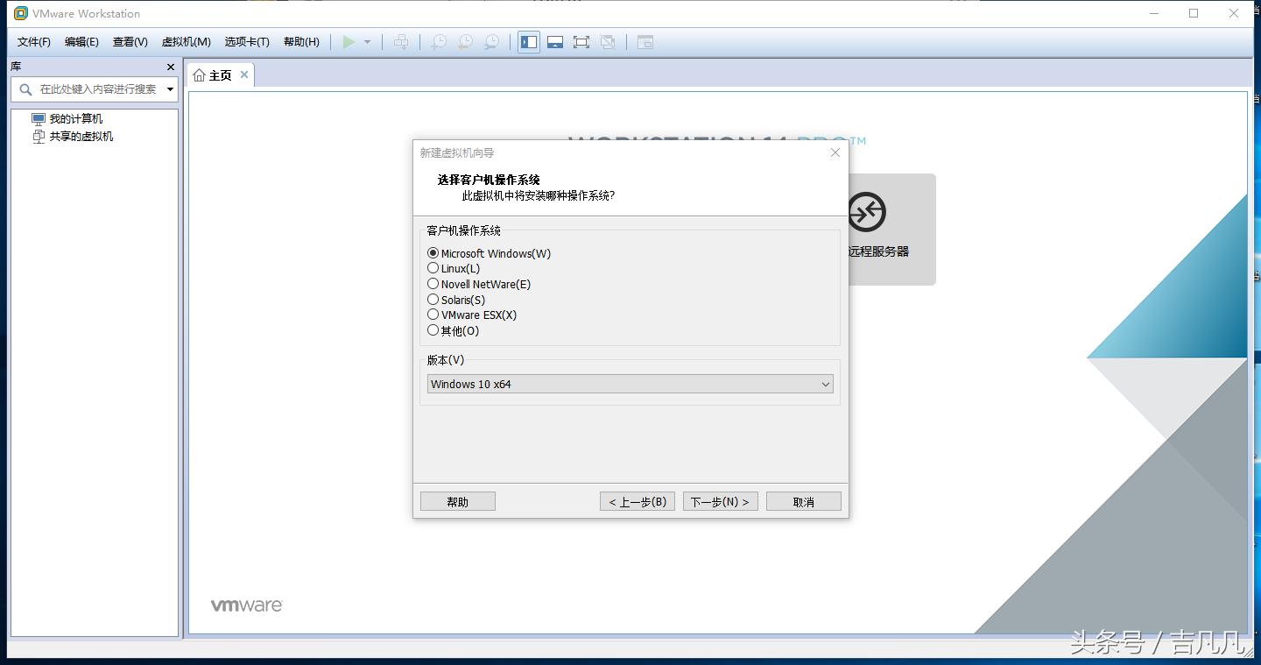Image resolution: width=1261 pixels, height=665 pixels.
Task: Open the Snapshot Manager icon
Action: click(492, 41)
